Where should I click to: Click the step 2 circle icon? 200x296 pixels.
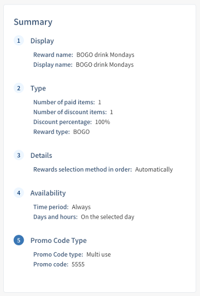tap(19, 88)
